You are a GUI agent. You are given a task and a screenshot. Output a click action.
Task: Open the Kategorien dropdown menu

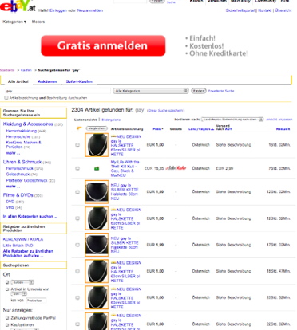(x=14, y=22)
